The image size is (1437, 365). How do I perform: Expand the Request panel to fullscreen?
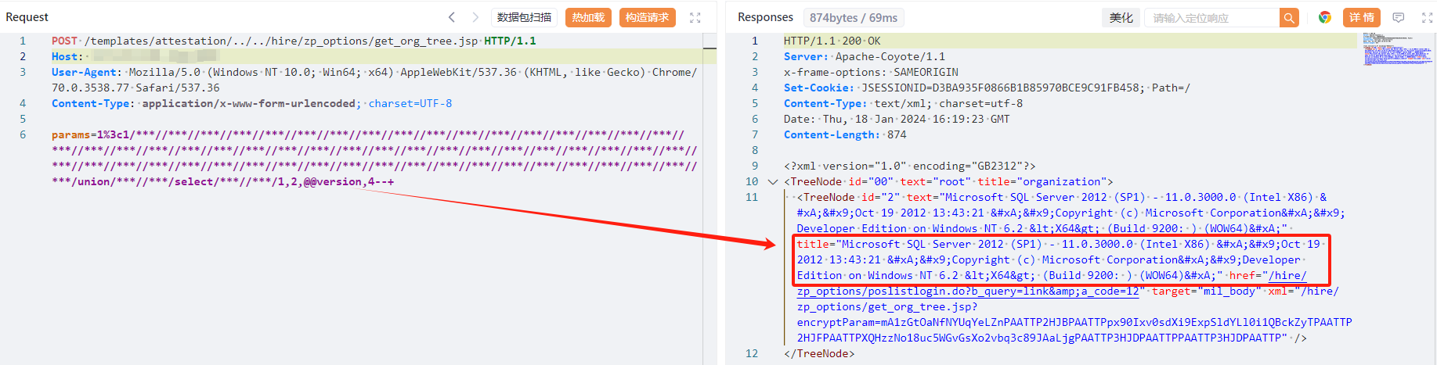coord(695,17)
